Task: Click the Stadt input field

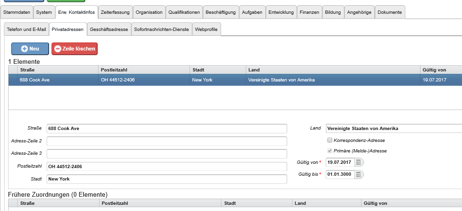Action: (167, 179)
